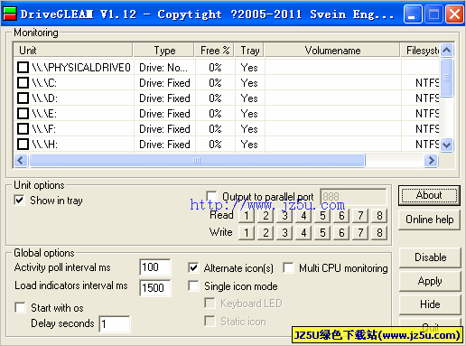Tick the \\.\PHYSICALDRIVE0 checkbox

23,67
